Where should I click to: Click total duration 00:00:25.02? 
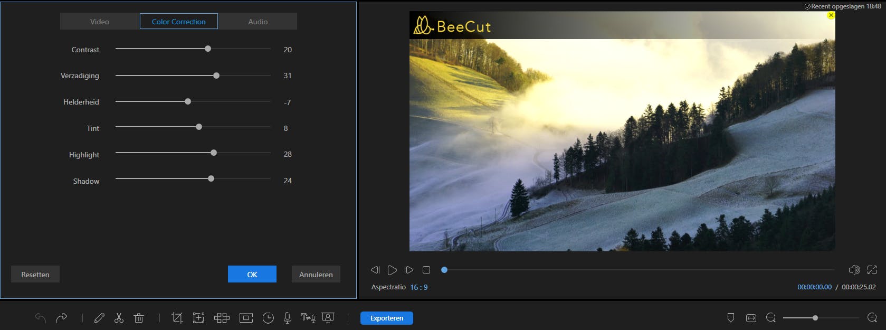coord(859,287)
